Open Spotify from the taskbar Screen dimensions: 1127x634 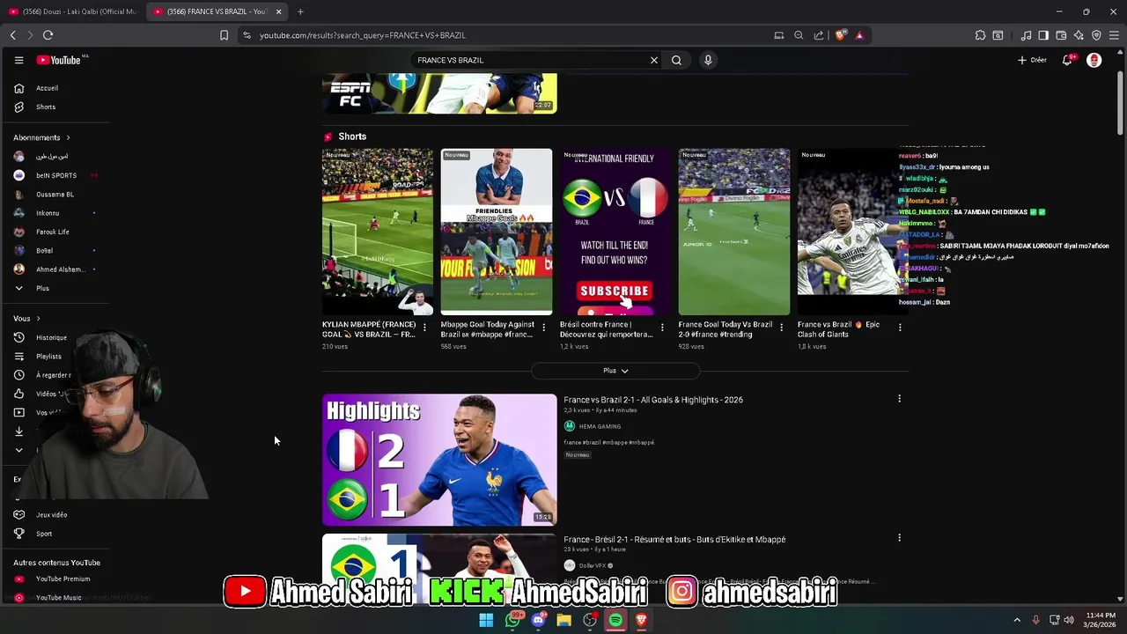tap(615, 620)
